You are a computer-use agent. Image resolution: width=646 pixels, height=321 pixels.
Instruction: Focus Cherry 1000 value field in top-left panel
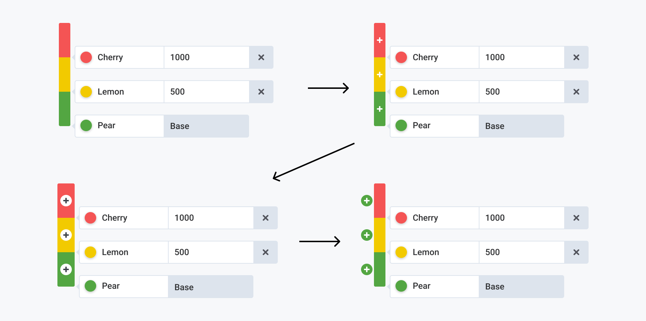[206, 57]
